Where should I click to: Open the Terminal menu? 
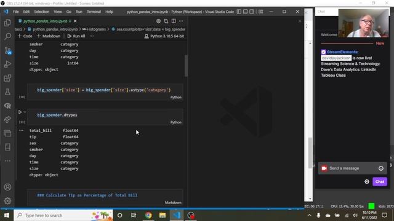pyautogui.click(x=94, y=12)
